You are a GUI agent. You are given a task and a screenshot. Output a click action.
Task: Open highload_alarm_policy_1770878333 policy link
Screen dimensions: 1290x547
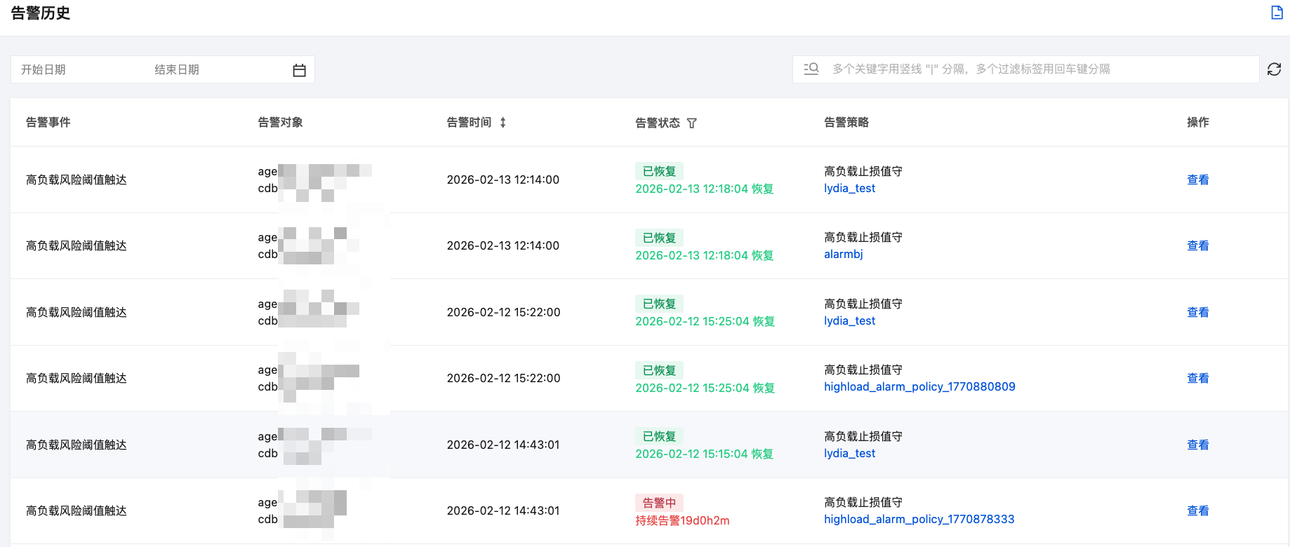[919, 520]
